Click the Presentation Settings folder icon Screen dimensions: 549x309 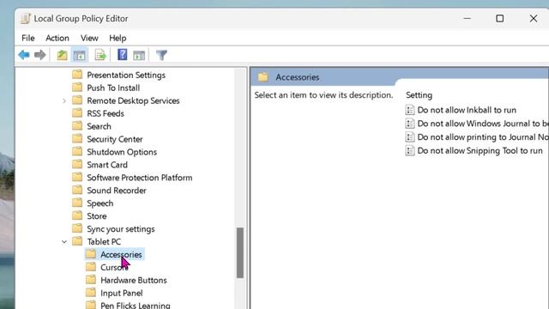pos(77,75)
